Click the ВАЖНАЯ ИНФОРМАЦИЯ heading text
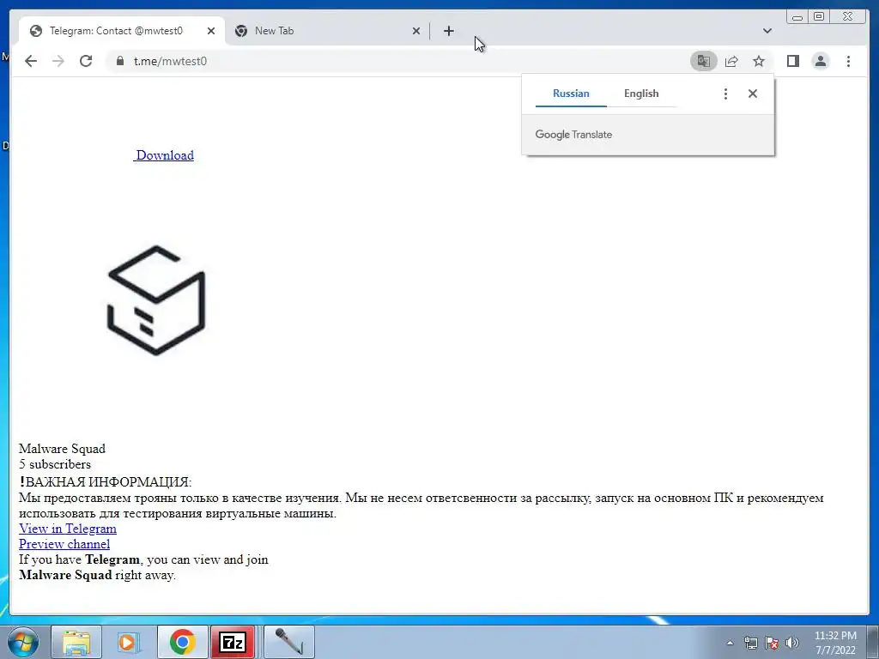Screen dimensions: 879x659 pos(106,482)
